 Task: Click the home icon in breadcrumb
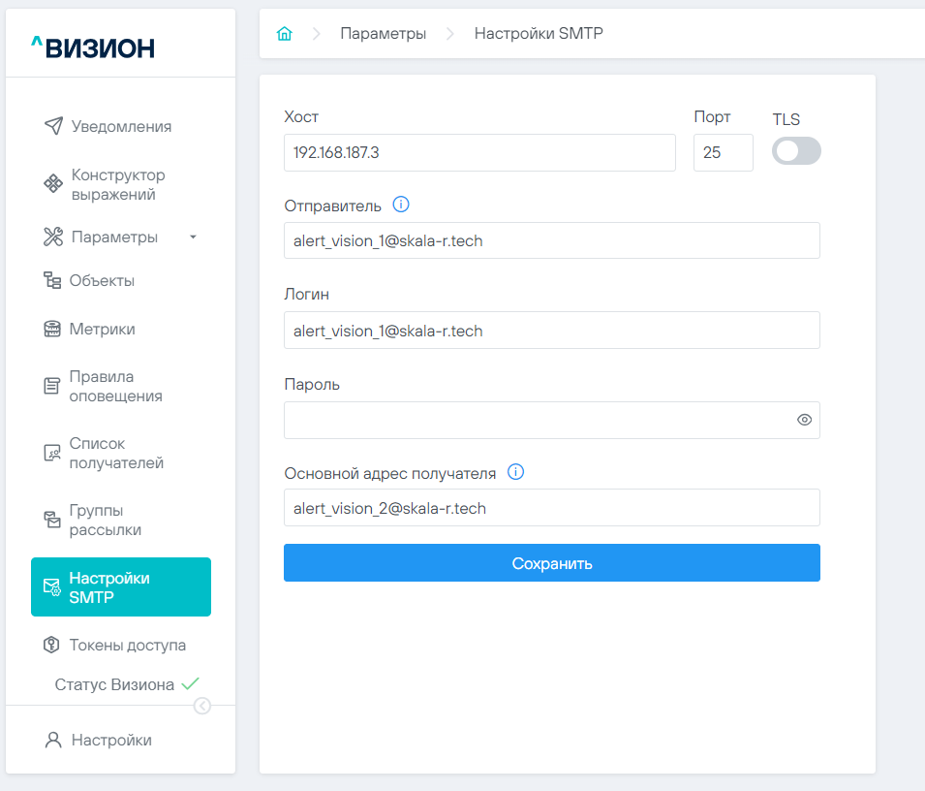pyautogui.click(x=284, y=34)
